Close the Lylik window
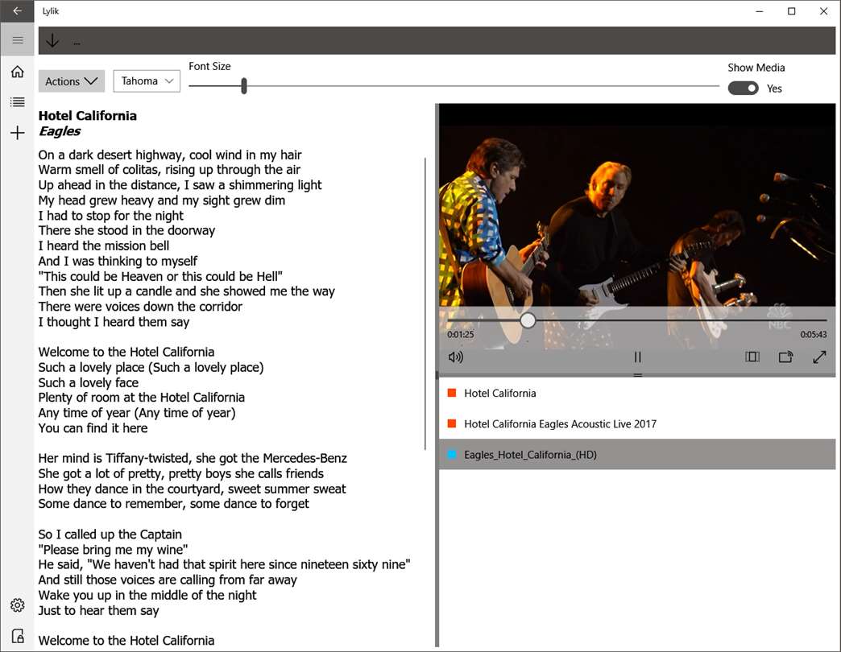Image resolution: width=841 pixels, height=652 pixels. coord(824,11)
